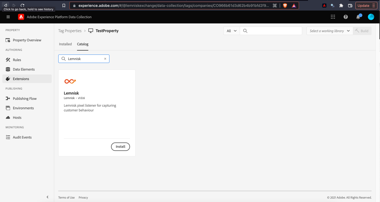Open the user profile avatar
Image resolution: width=380 pixels, height=202 pixels.
tap(371, 17)
